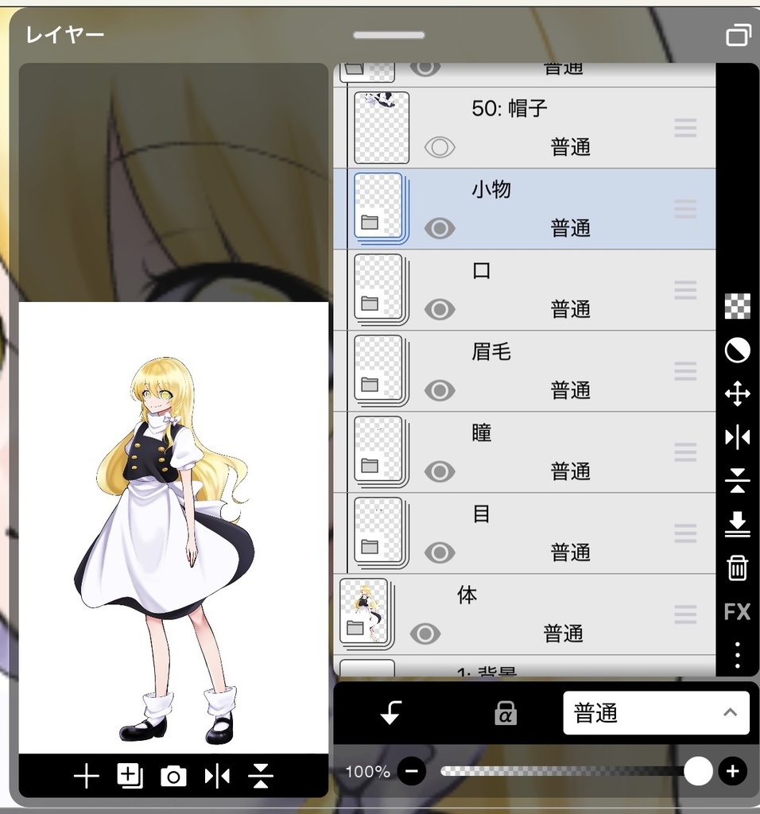This screenshot has height=814, width=760.
Task: Expand the 口 folder thumbnail
Action: pos(381,289)
